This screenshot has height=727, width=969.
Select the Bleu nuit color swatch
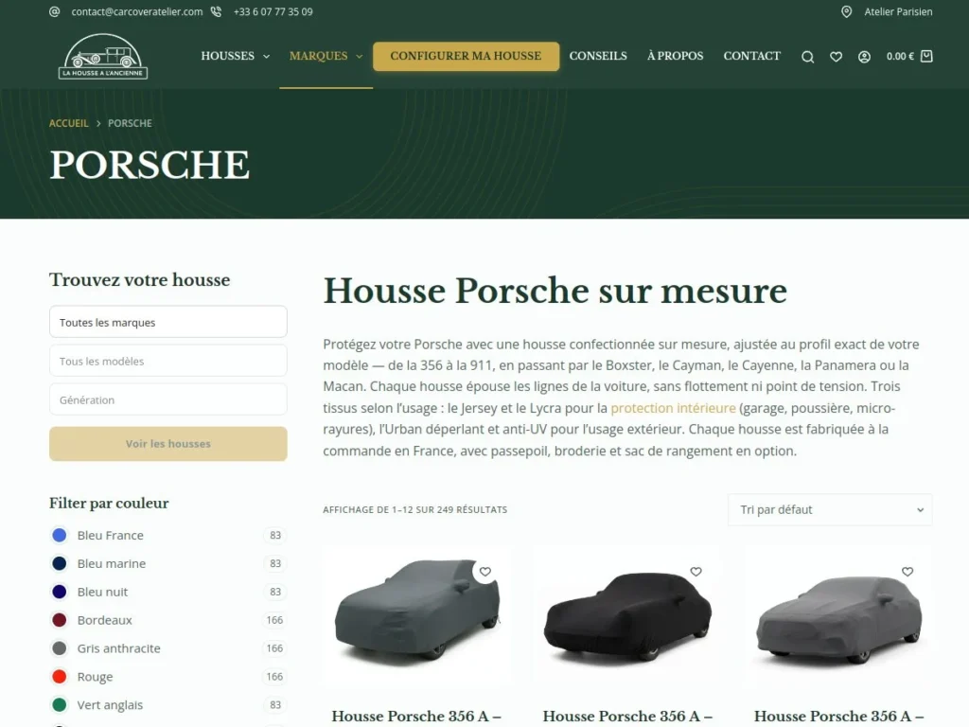[x=60, y=592]
